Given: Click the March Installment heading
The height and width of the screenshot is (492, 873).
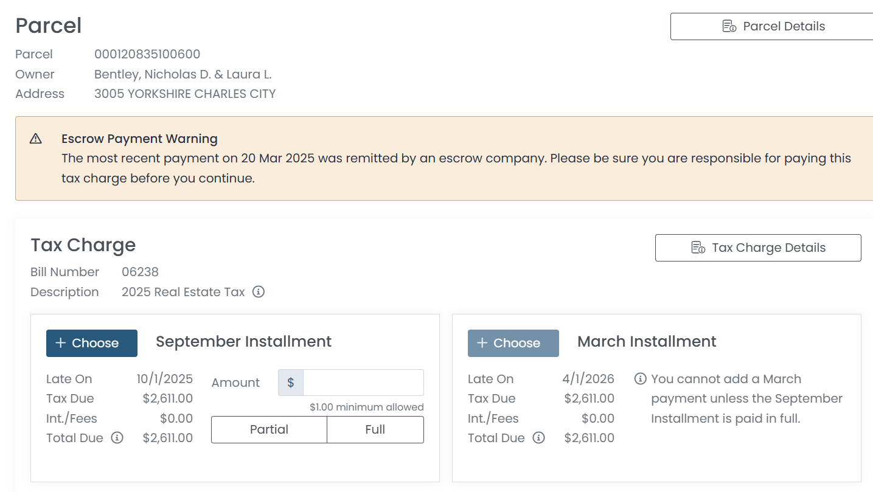Looking at the screenshot, I should (647, 342).
